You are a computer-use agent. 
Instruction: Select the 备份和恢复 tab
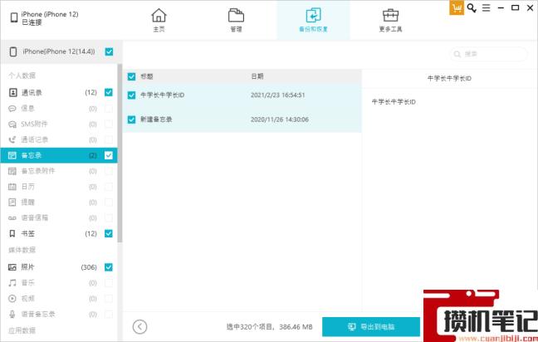click(x=313, y=20)
